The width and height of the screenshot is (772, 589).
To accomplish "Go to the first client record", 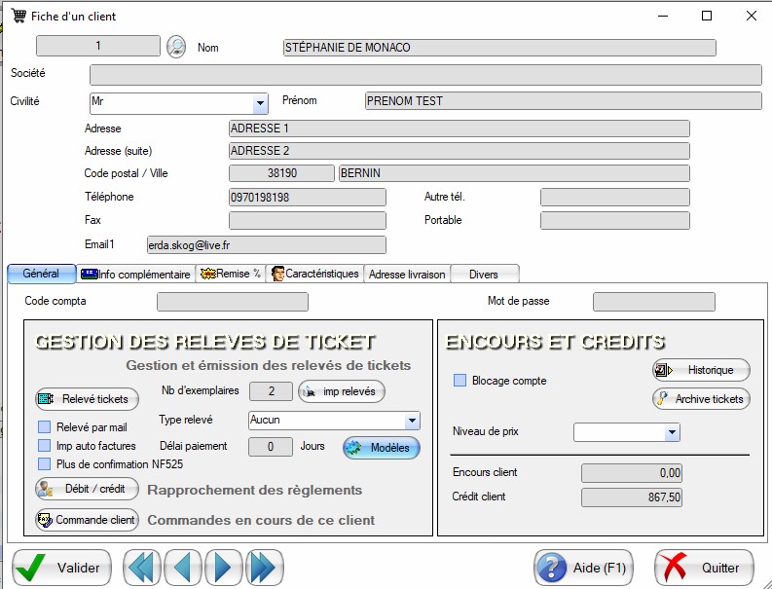I will (x=141, y=567).
